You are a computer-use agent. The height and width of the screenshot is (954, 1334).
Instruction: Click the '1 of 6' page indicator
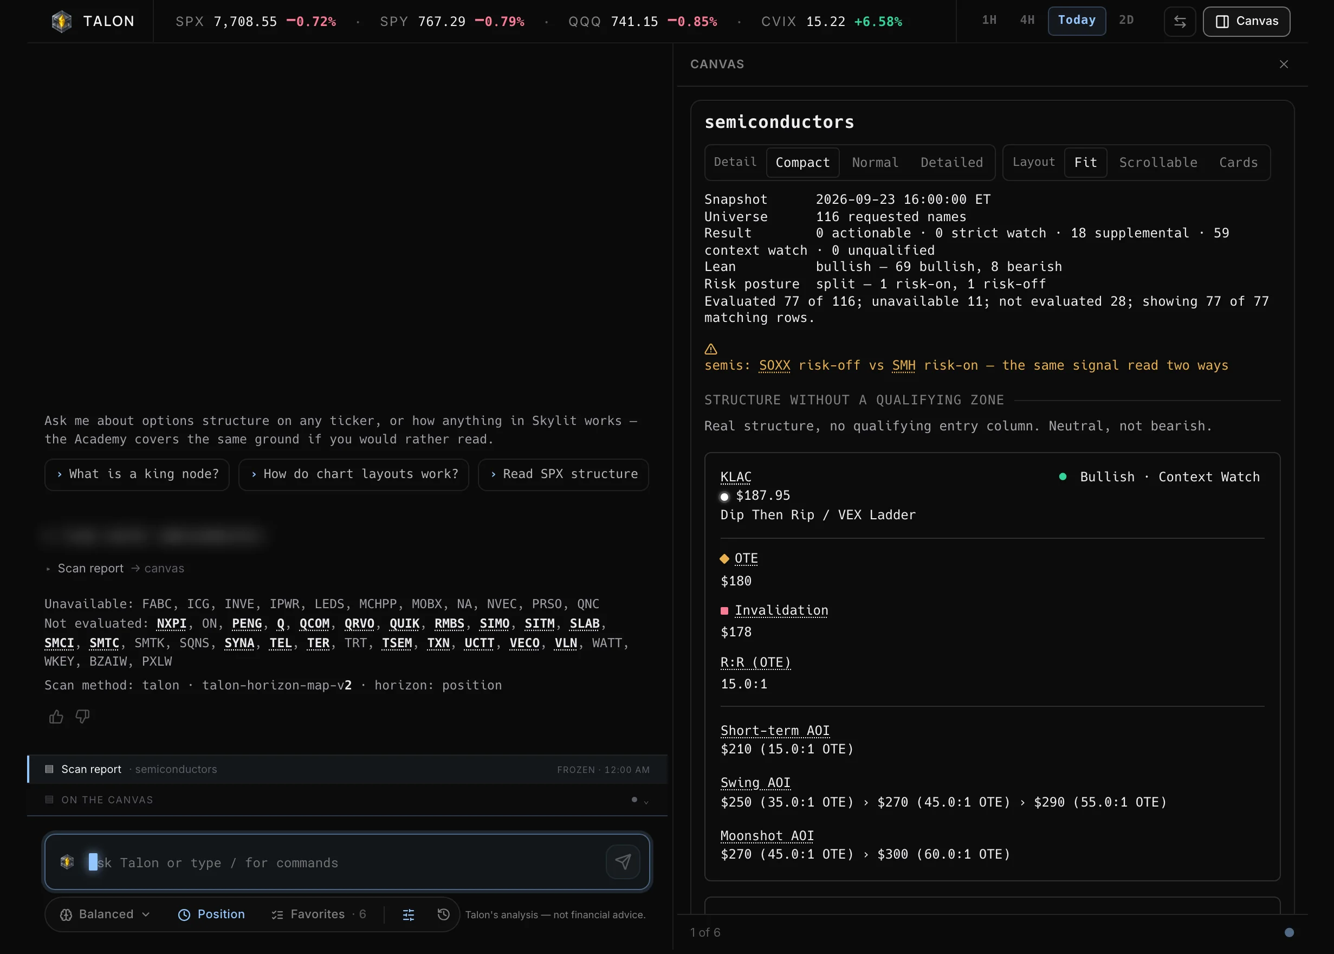pyautogui.click(x=704, y=932)
